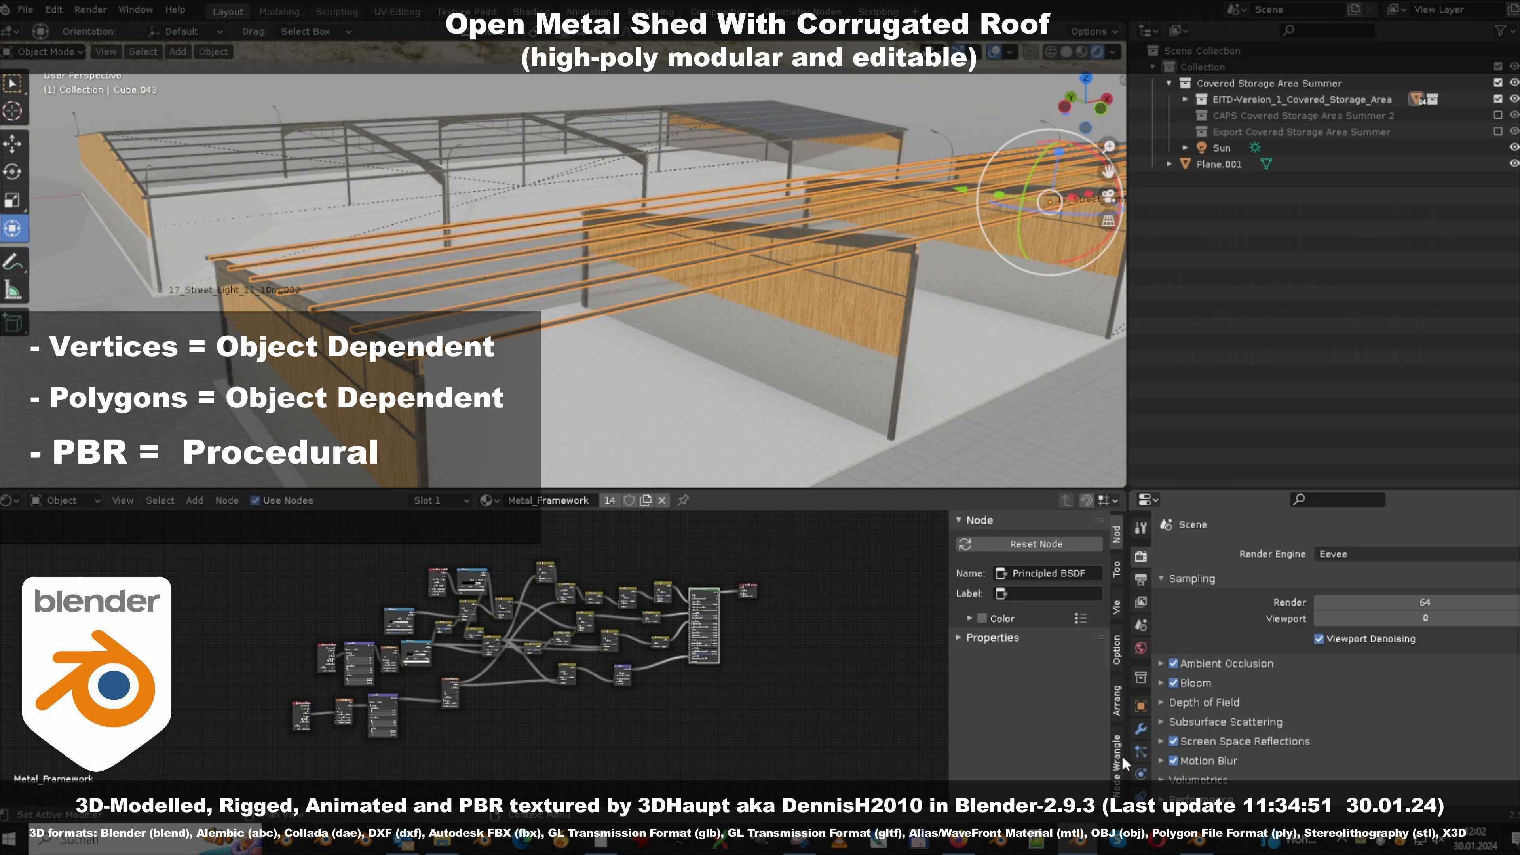The image size is (1520, 855).
Task: Duplicate the Metal_Framework material
Action: click(x=646, y=500)
